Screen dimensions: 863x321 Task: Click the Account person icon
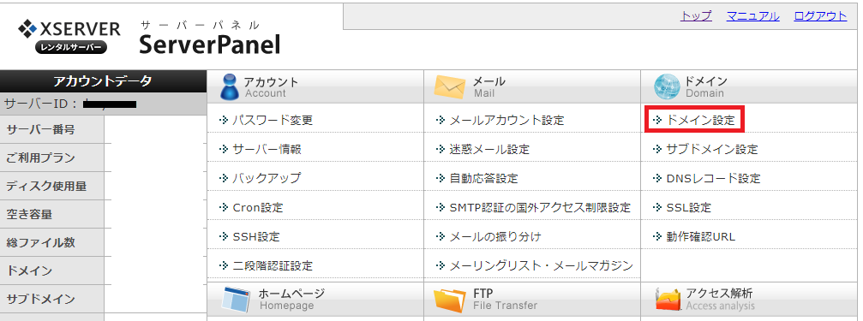(229, 86)
